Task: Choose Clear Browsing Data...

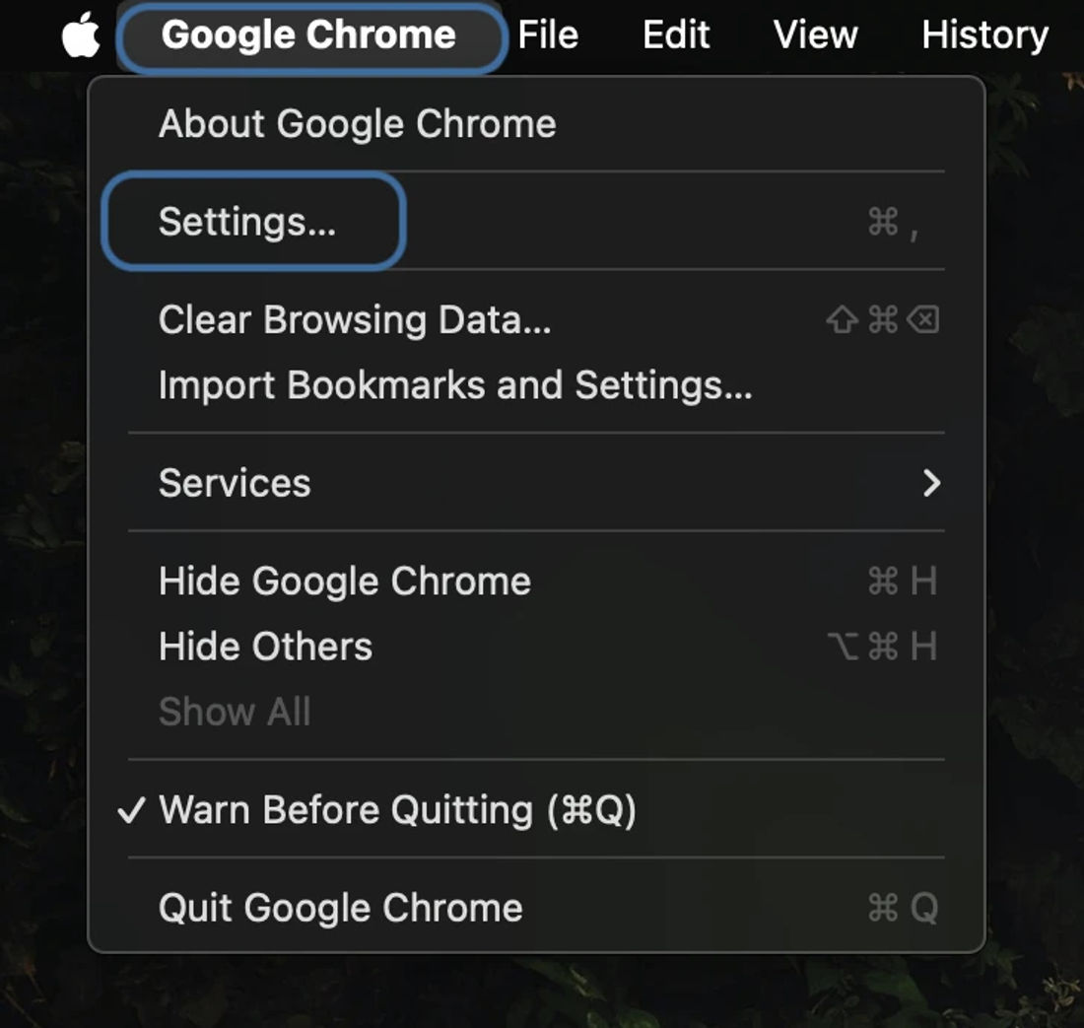Action: pyautogui.click(x=536, y=320)
